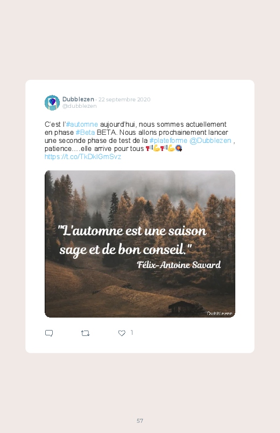The image size is (280, 433).
Task: Open the @Dubblezen mention in tweet
Action: [x=210, y=140]
